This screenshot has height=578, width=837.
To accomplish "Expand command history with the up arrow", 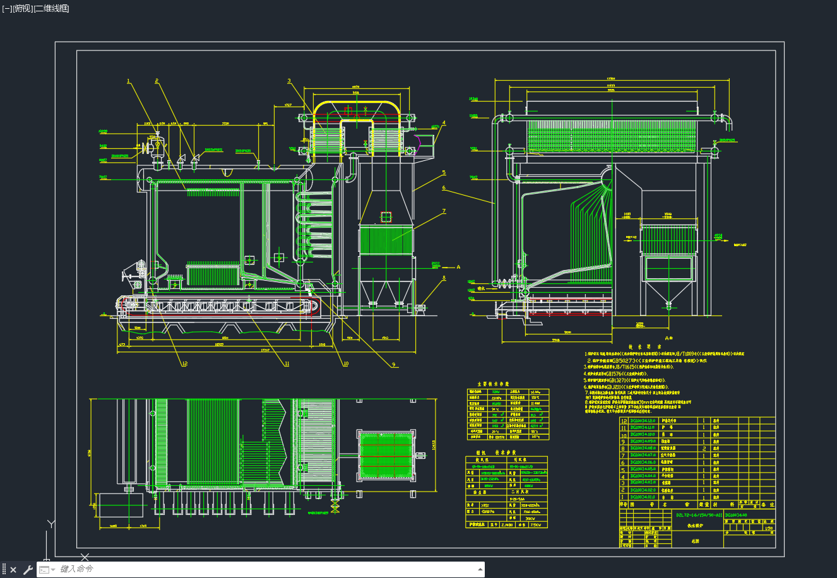I will [x=479, y=570].
